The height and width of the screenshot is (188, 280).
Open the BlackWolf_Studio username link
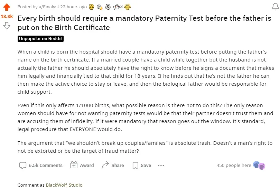64,185
